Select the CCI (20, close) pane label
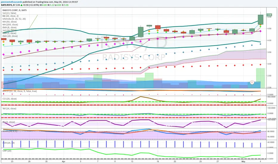 tap(10, 99)
